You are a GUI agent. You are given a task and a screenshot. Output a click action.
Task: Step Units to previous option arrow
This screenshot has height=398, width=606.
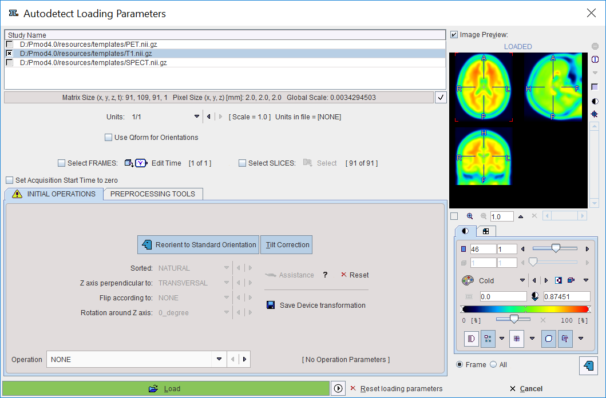pos(209,116)
